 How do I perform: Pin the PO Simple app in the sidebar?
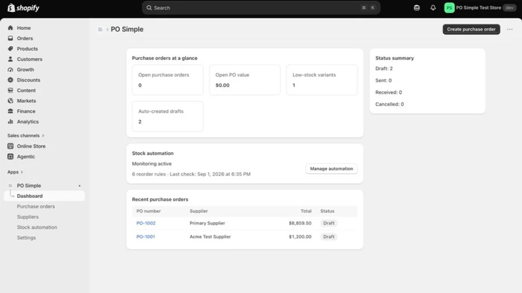click(80, 186)
